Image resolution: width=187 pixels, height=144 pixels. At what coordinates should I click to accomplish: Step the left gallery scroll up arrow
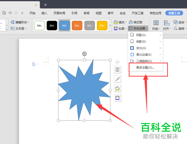pyautogui.click(x=7, y=22)
